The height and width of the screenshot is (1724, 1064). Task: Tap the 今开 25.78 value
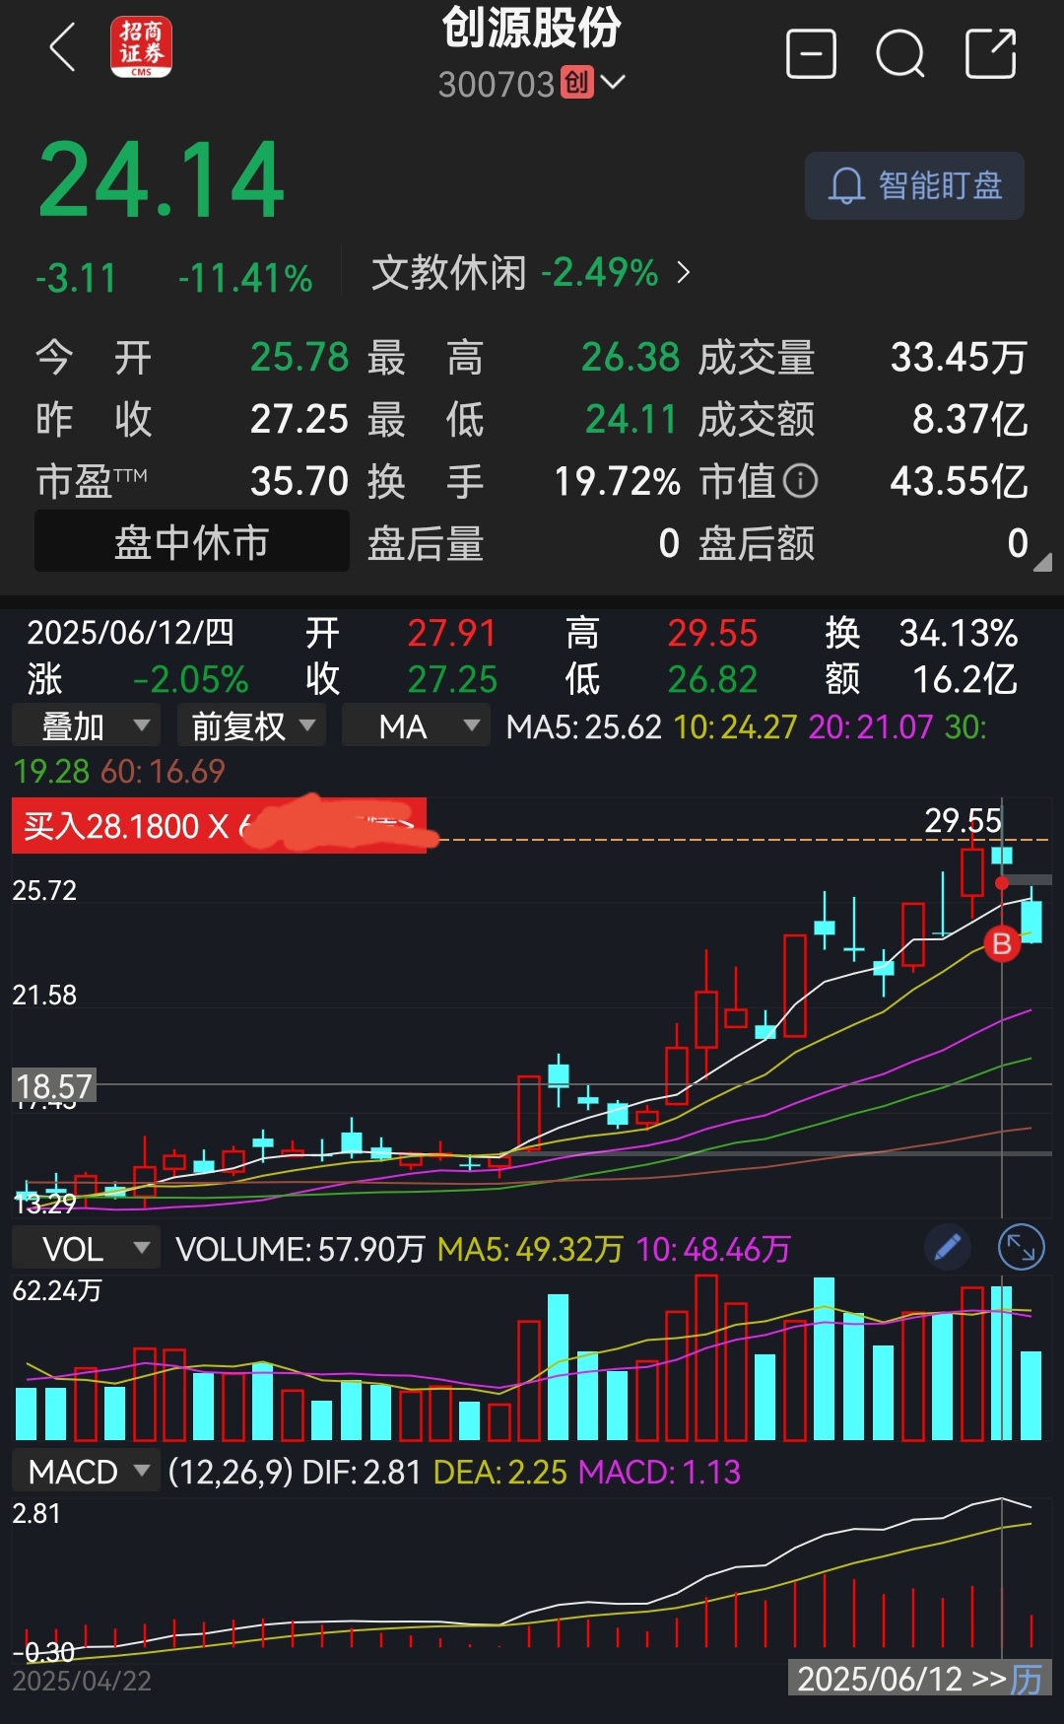coord(299,357)
